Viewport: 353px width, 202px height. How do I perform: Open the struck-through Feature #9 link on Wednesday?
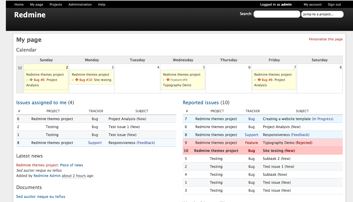(x=179, y=80)
